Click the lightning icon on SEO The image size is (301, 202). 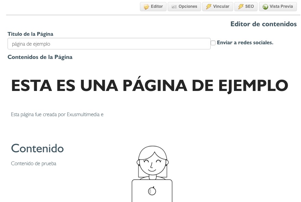click(x=240, y=7)
